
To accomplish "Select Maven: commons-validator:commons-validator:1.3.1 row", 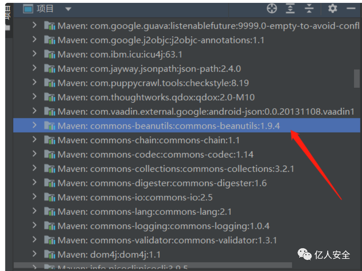I will (x=187, y=240).
